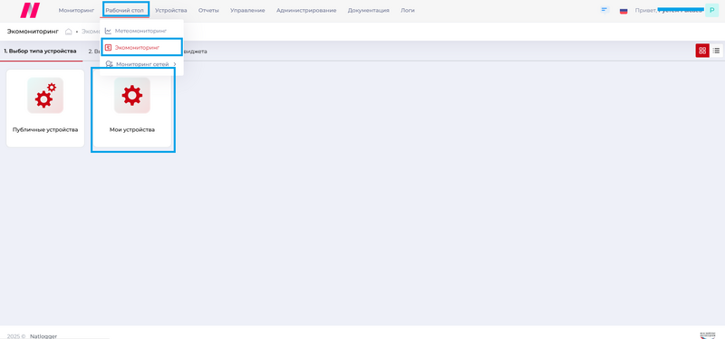
Task: Click the Natlogger logo in the header
Action: (x=30, y=10)
